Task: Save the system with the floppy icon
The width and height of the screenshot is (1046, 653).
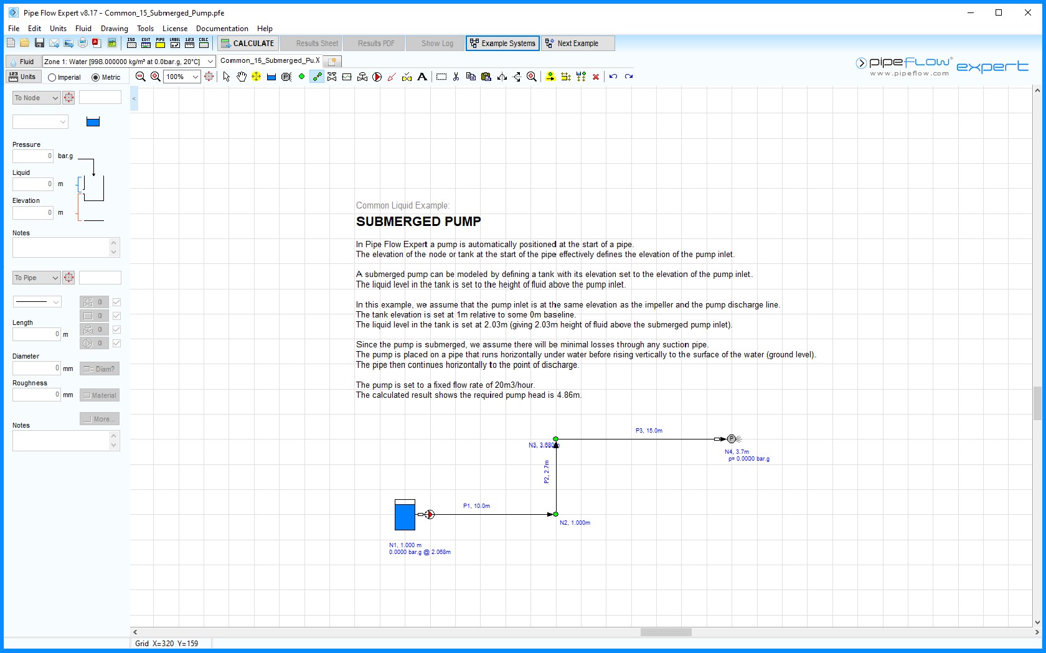Action: click(x=39, y=43)
